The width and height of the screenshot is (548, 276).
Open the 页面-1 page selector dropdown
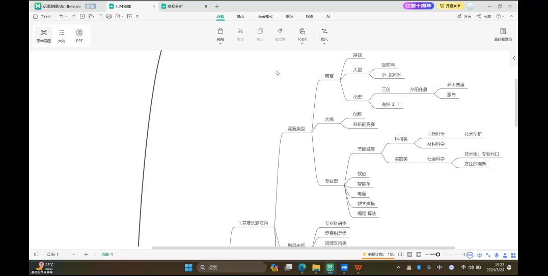pos(73,254)
